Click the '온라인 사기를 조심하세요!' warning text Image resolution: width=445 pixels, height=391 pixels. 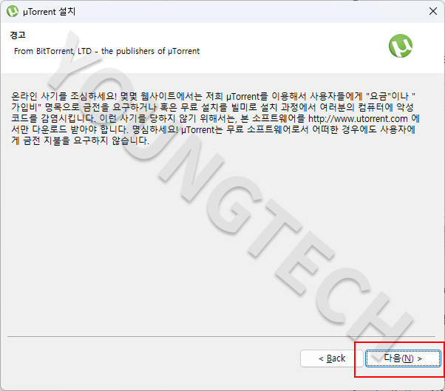tap(64, 96)
